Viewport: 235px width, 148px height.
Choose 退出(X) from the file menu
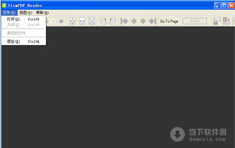point(23,42)
